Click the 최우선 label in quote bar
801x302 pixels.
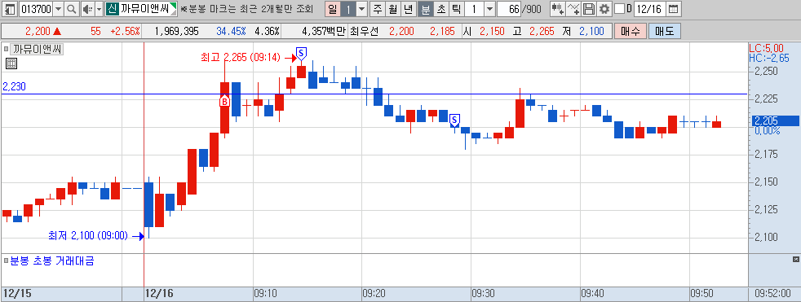[x=365, y=31]
